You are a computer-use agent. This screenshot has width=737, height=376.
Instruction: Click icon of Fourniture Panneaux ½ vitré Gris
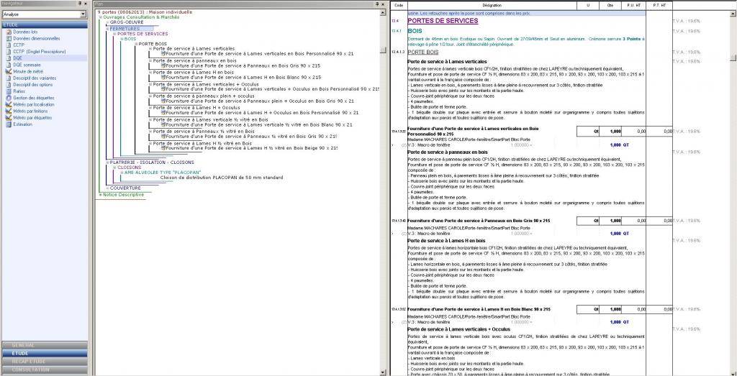(163, 136)
